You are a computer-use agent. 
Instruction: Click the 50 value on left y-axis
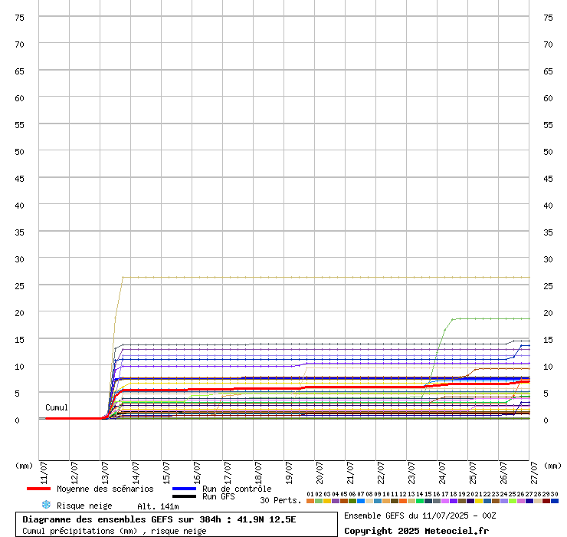pyautogui.click(x=19, y=152)
